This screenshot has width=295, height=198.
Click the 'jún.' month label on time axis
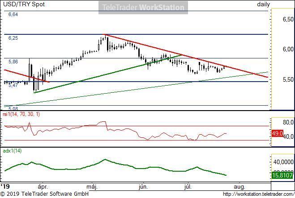143,187
